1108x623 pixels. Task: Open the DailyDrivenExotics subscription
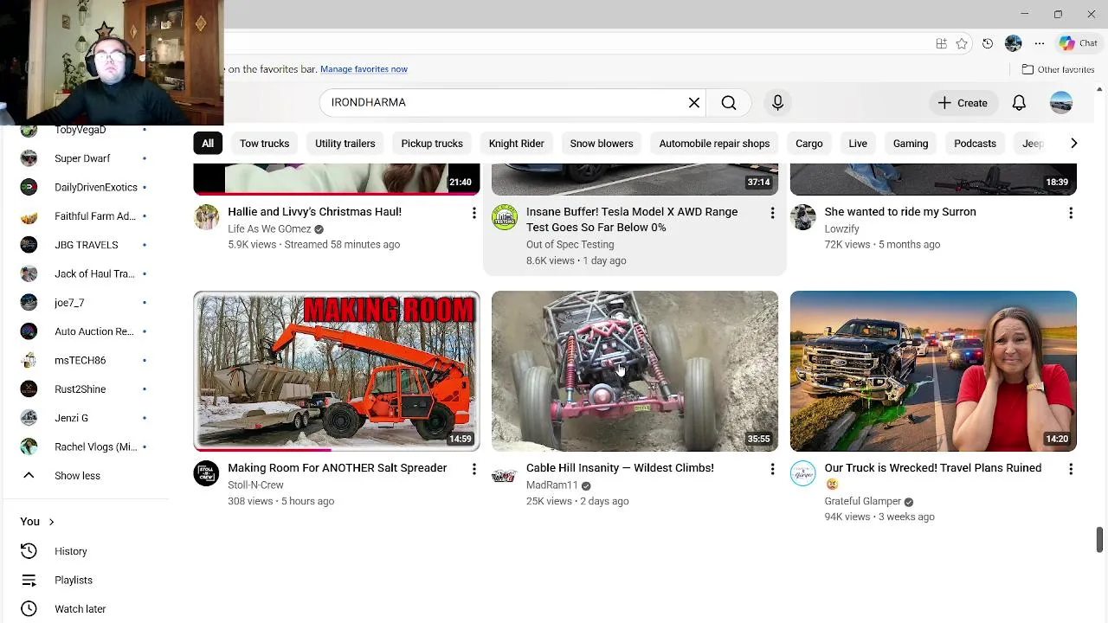[85, 187]
